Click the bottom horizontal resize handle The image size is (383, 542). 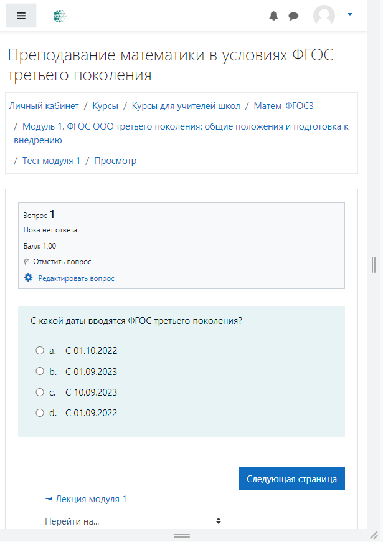pyautogui.click(x=182, y=535)
